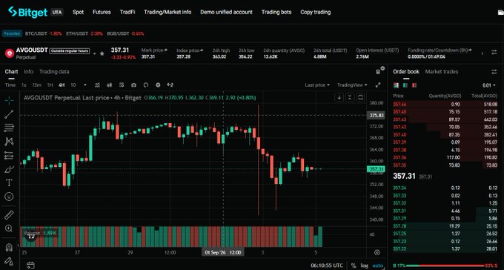Screen dimensions: 504x270
Task: Select the 1H interval
Action: (50, 85)
